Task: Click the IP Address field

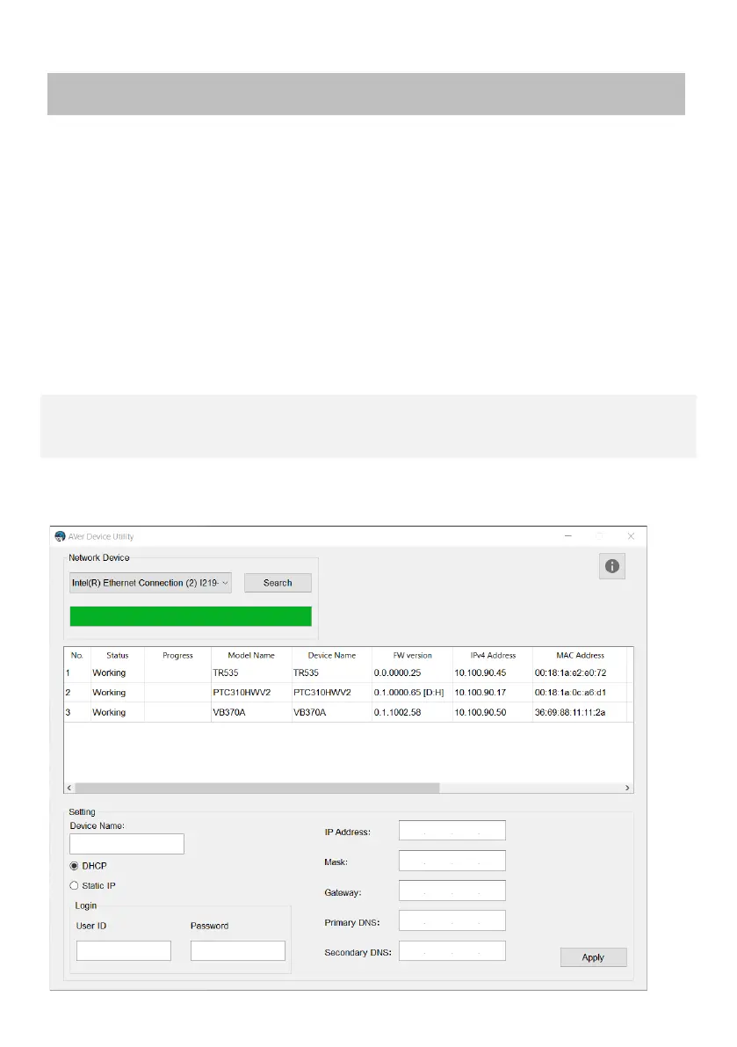Action: point(452,831)
